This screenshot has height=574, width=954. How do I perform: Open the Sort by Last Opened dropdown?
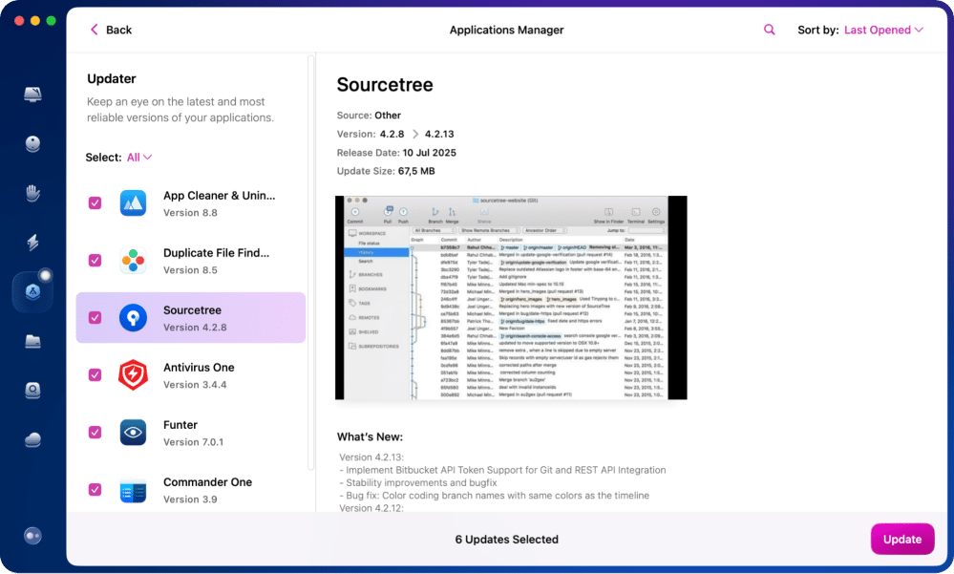[883, 30]
